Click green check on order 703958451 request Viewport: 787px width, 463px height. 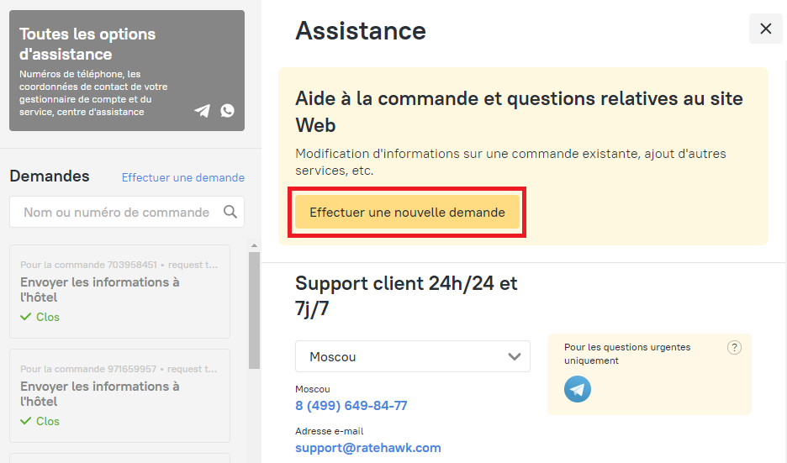[26, 317]
